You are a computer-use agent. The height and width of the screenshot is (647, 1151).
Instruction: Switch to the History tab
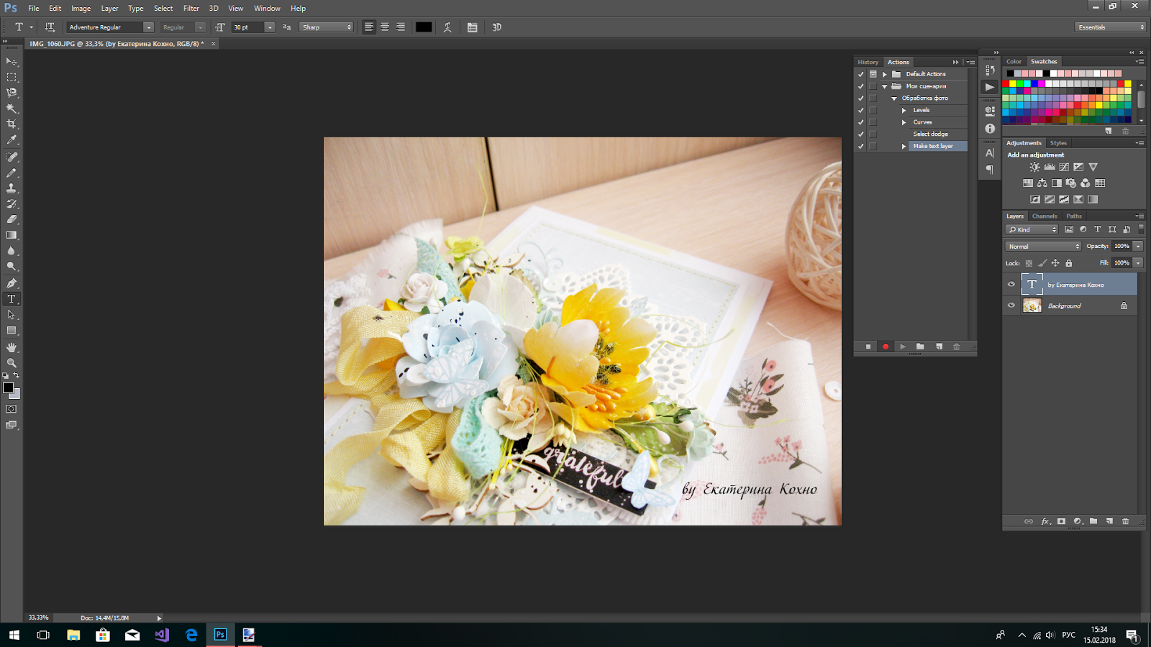pyautogui.click(x=868, y=62)
